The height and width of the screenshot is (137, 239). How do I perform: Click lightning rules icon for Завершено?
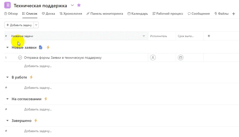(36, 121)
